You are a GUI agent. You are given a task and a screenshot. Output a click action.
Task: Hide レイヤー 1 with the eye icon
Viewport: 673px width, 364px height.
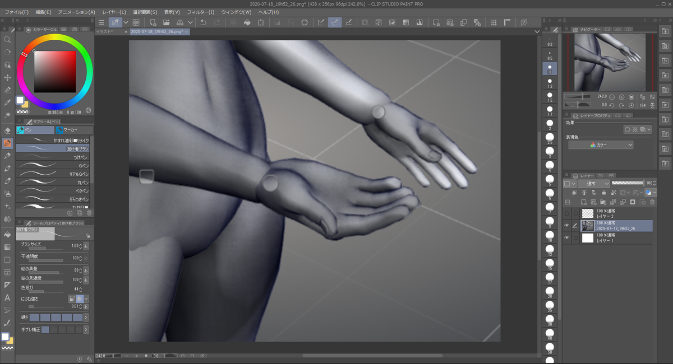point(567,238)
